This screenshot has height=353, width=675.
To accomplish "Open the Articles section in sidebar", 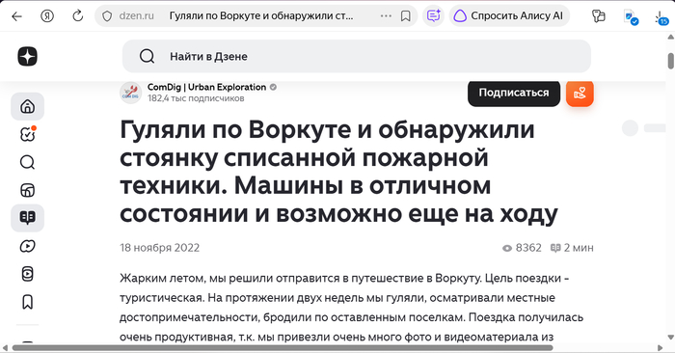I will [x=28, y=218].
